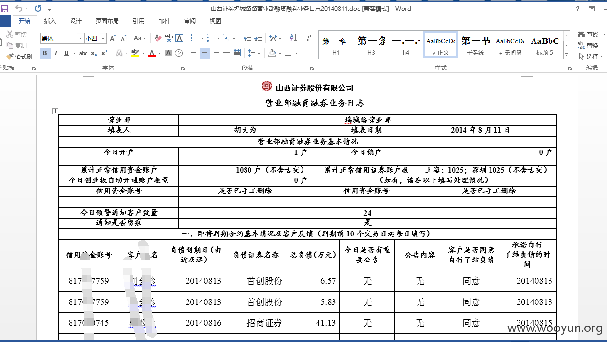Apply distributed alignment to the paragraph
The width and height of the screenshot is (607, 342).
pyautogui.click(x=237, y=53)
